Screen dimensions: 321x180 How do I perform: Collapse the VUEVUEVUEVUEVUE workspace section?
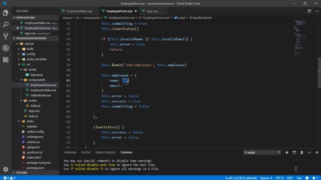[35, 38]
